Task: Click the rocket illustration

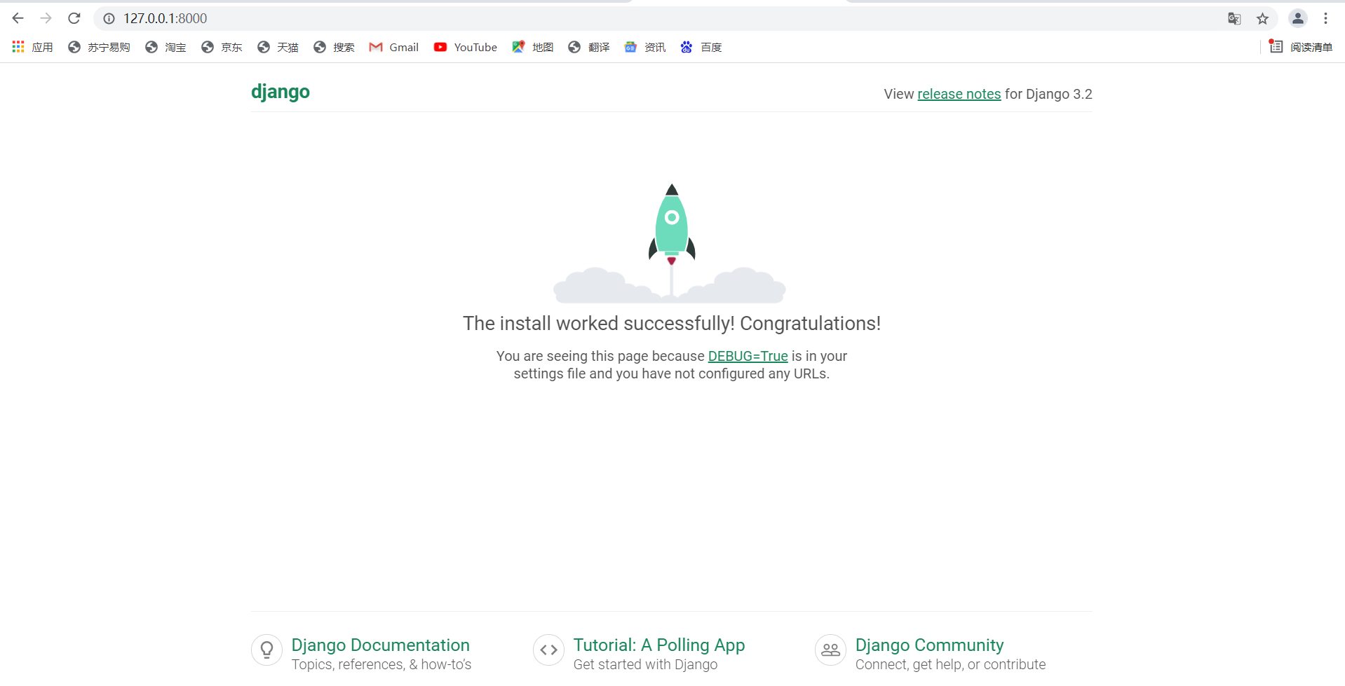Action: coord(670,243)
